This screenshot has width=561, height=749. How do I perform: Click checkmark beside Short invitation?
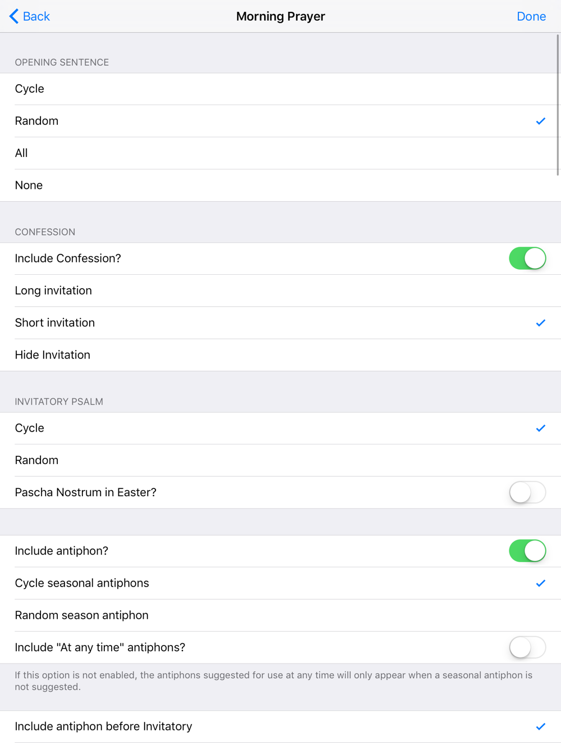540,323
